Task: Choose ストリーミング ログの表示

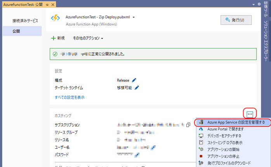Action: (x=233, y=143)
